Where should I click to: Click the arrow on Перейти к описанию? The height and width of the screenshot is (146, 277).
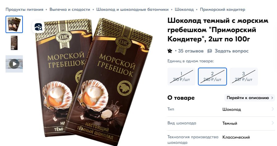click(x=272, y=98)
